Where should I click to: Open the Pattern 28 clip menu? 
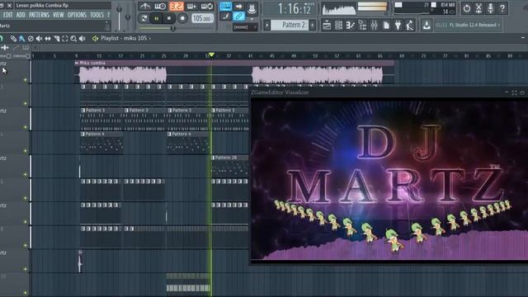pos(213,158)
